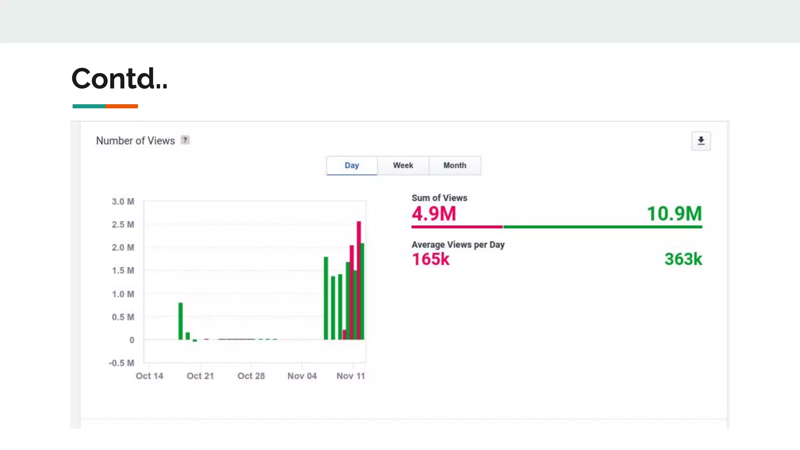Click the pink segment of views bar

(x=457, y=227)
